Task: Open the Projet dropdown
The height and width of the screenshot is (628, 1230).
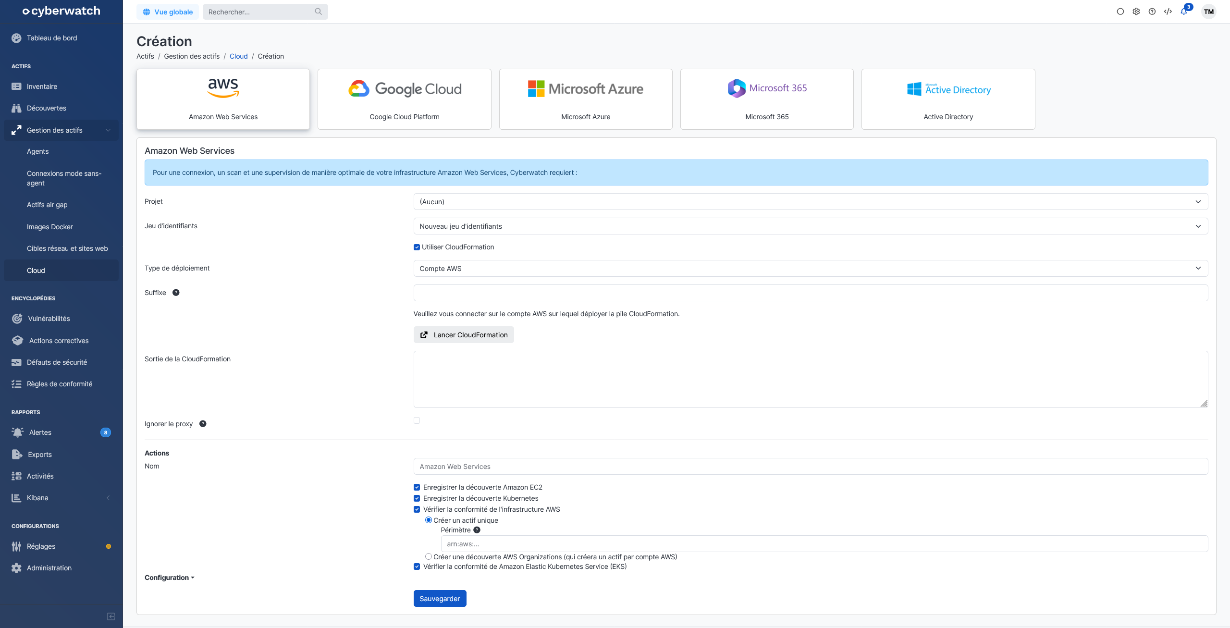Action: 810,202
